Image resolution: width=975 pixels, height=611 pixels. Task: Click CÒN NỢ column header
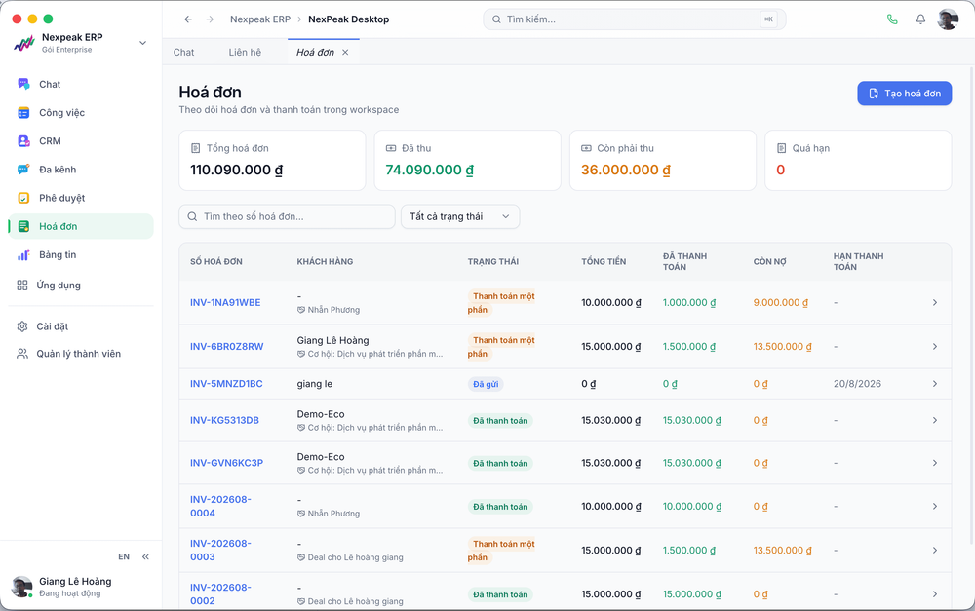tap(770, 262)
